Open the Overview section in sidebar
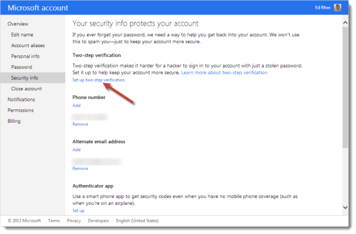This screenshot has width=356, height=234. pos(18,24)
